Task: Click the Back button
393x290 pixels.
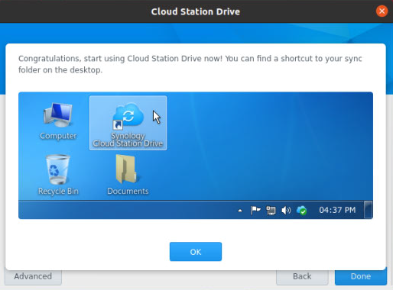Action: coord(302,276)
